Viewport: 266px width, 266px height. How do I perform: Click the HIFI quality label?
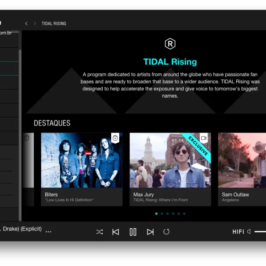[238, 232]
